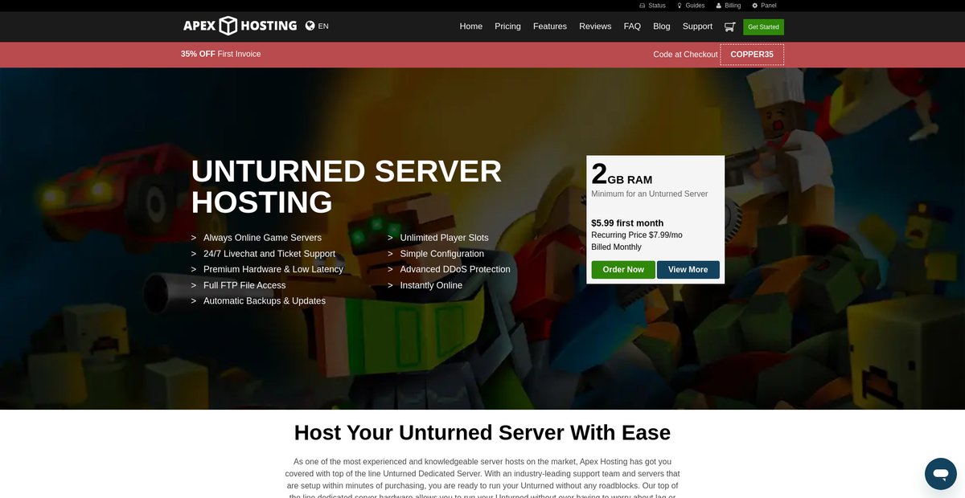Open the shopping cart icon

(x=729, y=27)
